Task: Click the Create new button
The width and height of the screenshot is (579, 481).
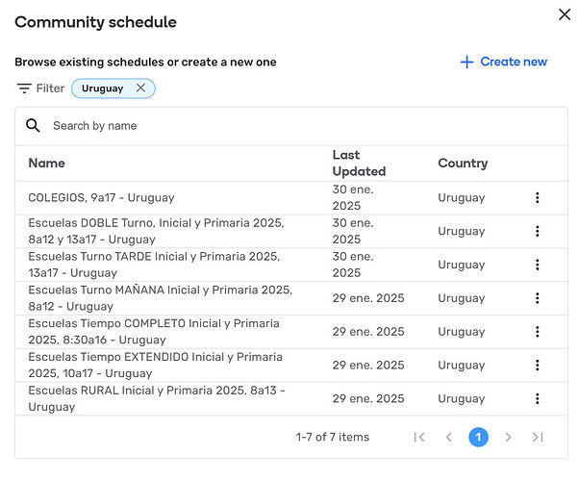Action: [x=503, y=62]
